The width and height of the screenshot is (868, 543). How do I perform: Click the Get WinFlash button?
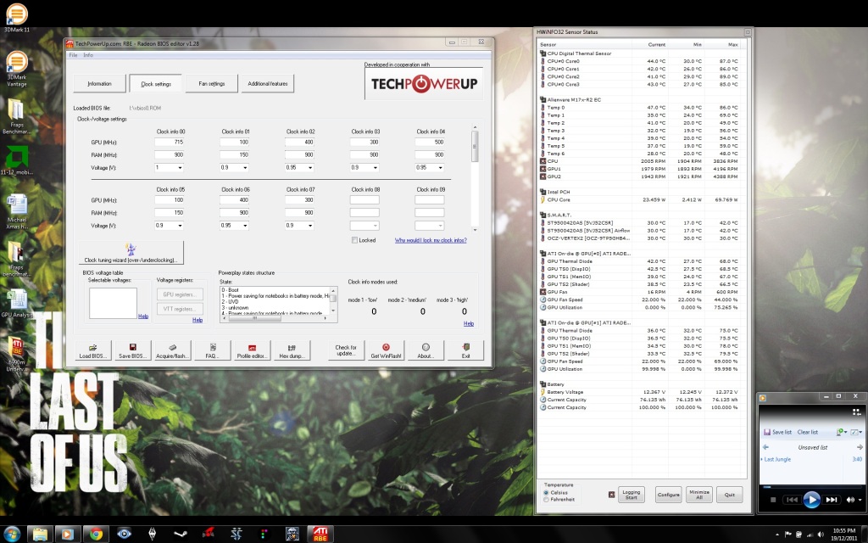(386, 350)
